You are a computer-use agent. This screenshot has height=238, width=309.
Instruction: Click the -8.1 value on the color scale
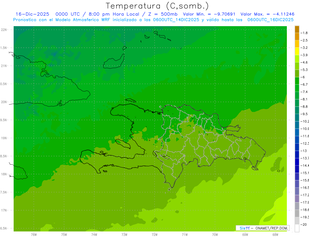point(304,99)
